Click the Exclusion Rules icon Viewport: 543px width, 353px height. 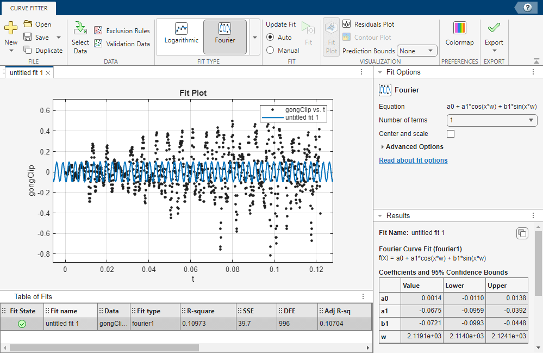coord(98,31)
